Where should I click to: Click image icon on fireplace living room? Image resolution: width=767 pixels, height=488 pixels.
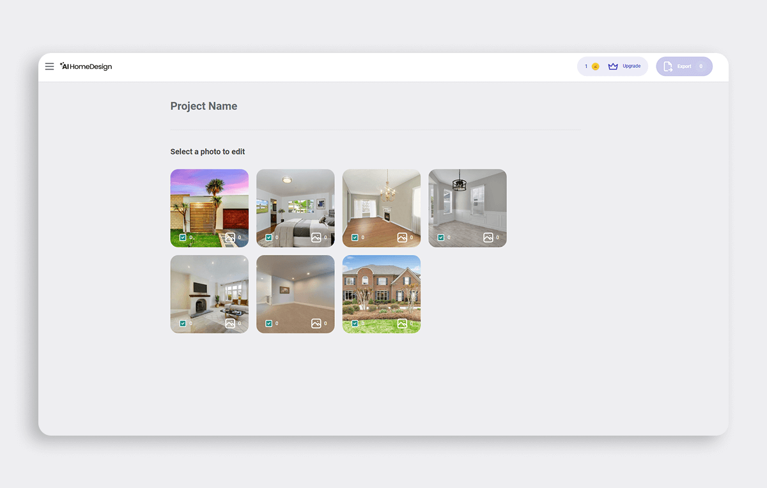tap(230, 323)
